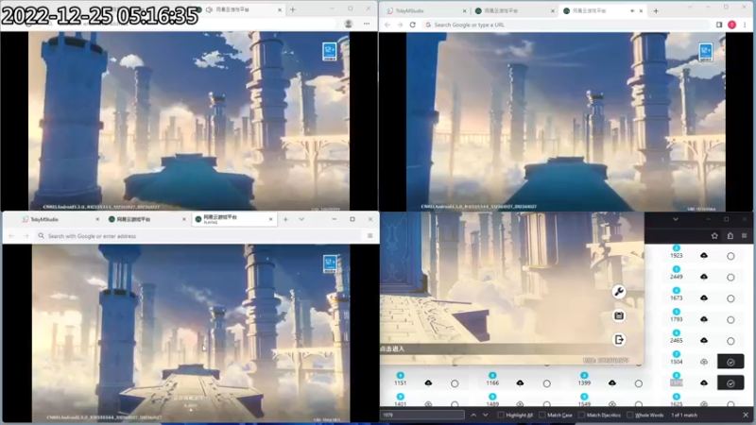Switch to TobyMStudio tab in top-right Chrome
The image size is (756, 425).
[424, 10]
